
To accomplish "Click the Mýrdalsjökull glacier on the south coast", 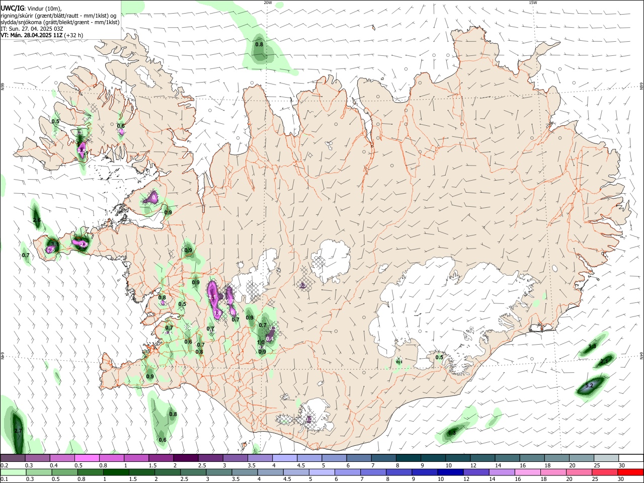I will coord(315,415).
